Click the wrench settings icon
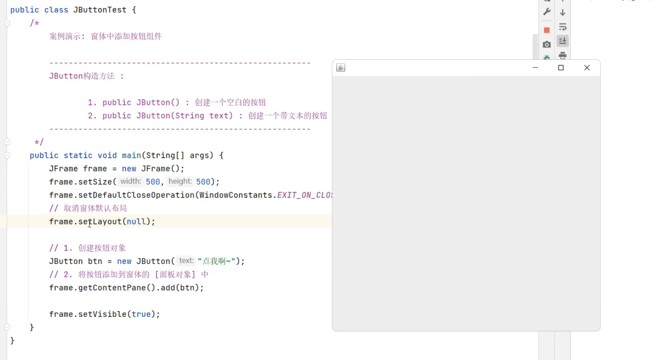Image resolution: width=666 pixels, height=360 pixels. click(x=547, y=12)
